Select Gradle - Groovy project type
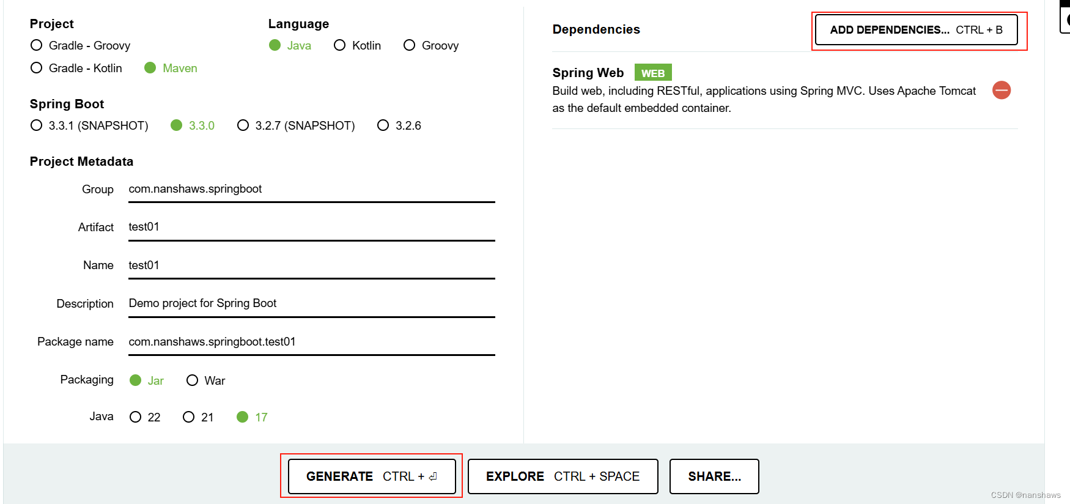The image size is (1070, 504). point(37,45)
